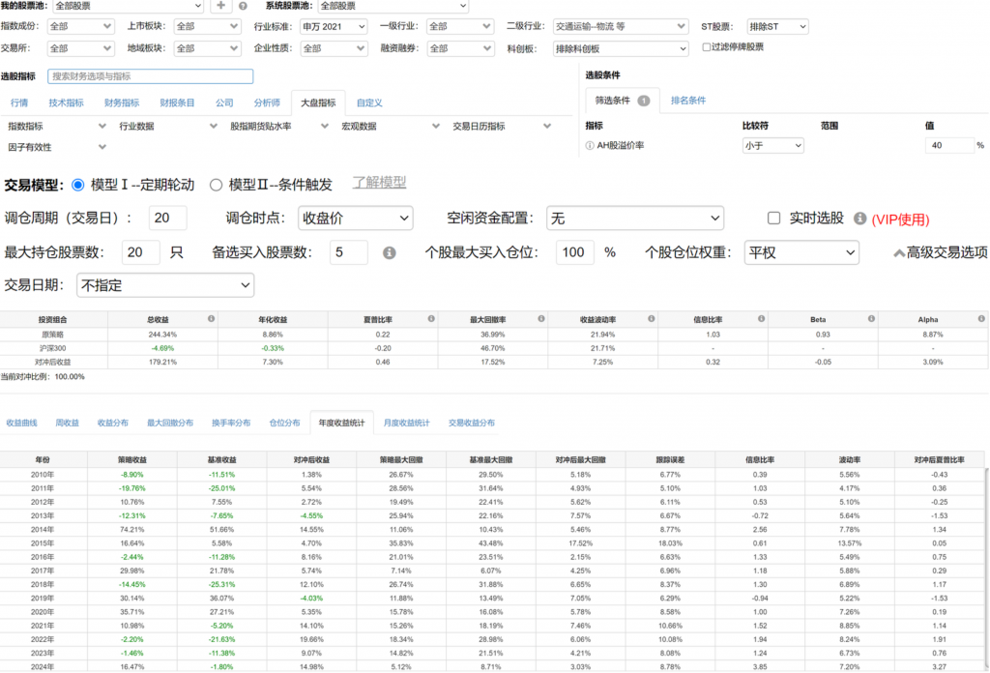
Task: Switch to the 月度收益统计 tab
Action: [x=406, y=423]
